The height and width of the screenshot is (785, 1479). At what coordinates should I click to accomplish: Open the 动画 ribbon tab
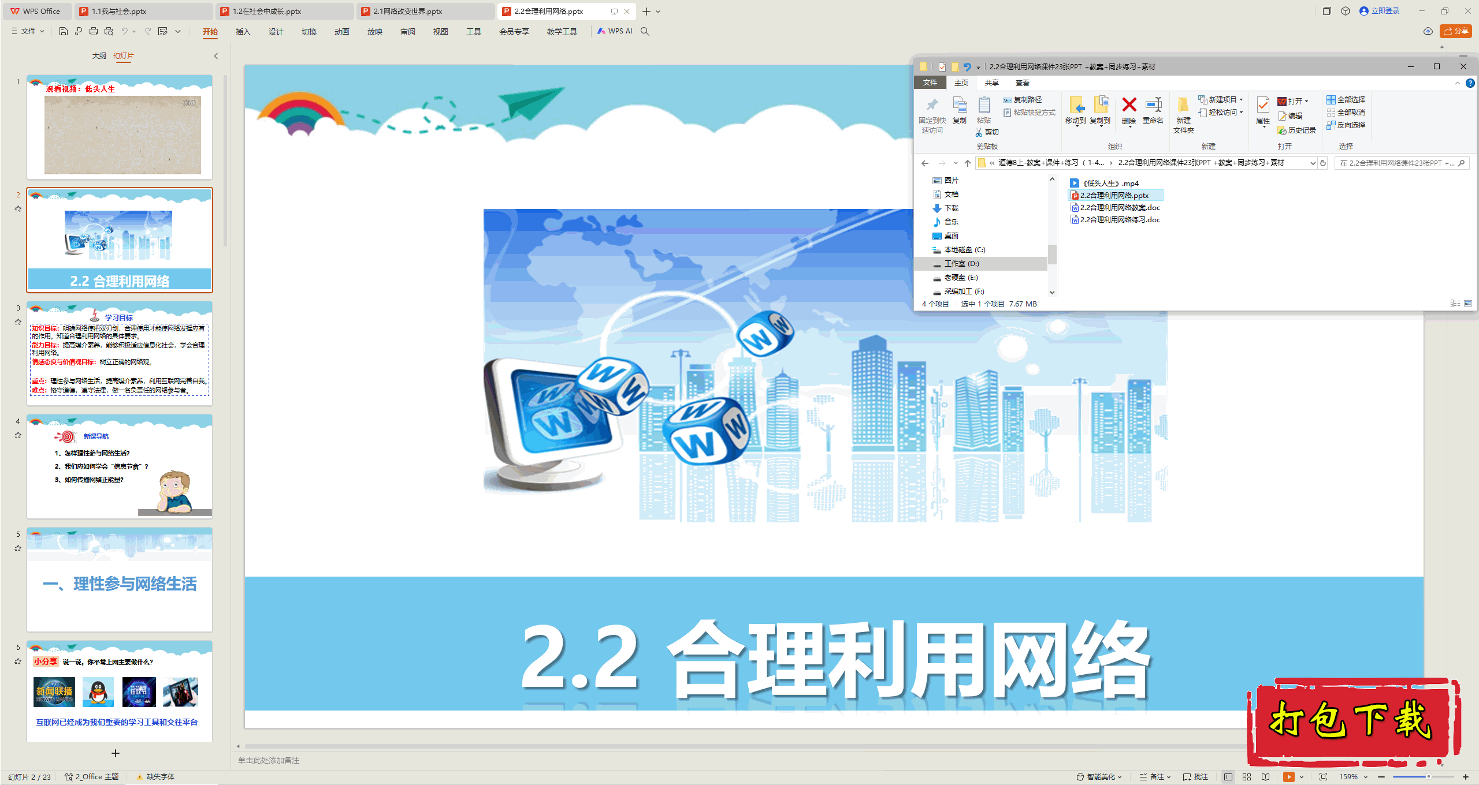coord(341,32)
